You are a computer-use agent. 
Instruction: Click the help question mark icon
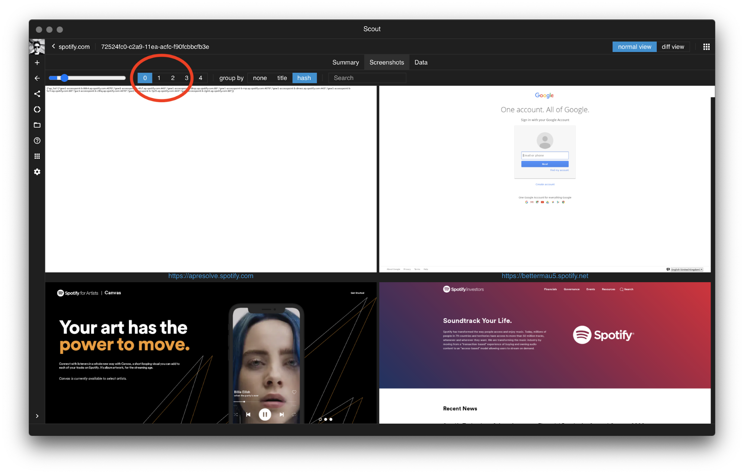pyautogui.click(x=37, y=141)
